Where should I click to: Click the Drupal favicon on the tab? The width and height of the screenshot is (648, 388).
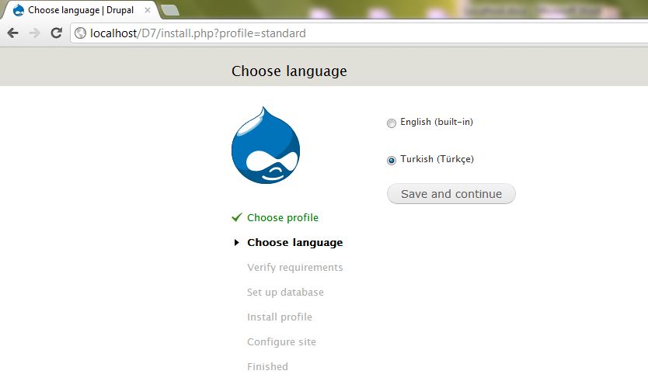pyautogui.click(x=19, y=10)
